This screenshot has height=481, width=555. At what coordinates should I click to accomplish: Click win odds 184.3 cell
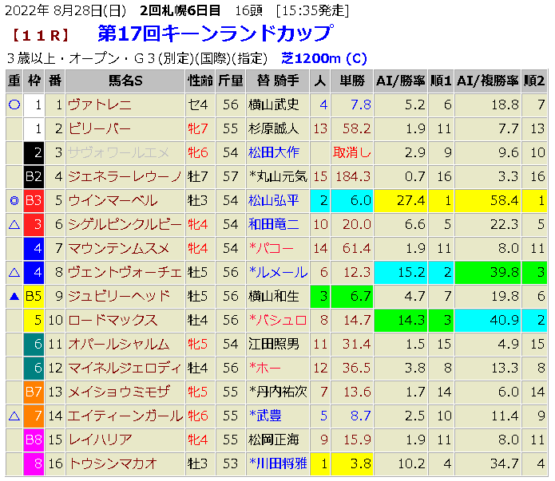pos(352,176)
